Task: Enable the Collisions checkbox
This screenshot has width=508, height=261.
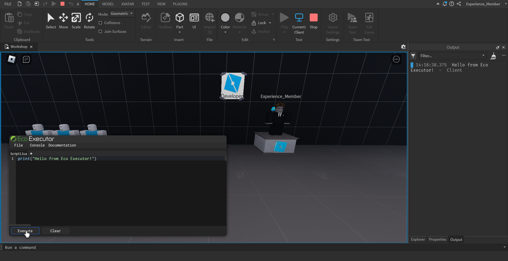Action: 100,23
